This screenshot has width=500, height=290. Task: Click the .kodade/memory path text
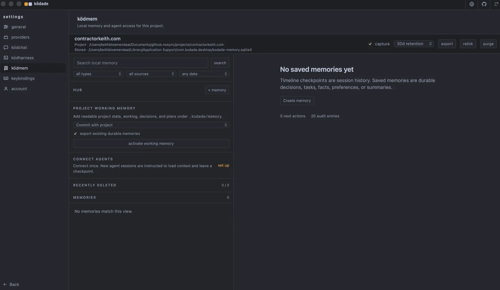(206, 116)
